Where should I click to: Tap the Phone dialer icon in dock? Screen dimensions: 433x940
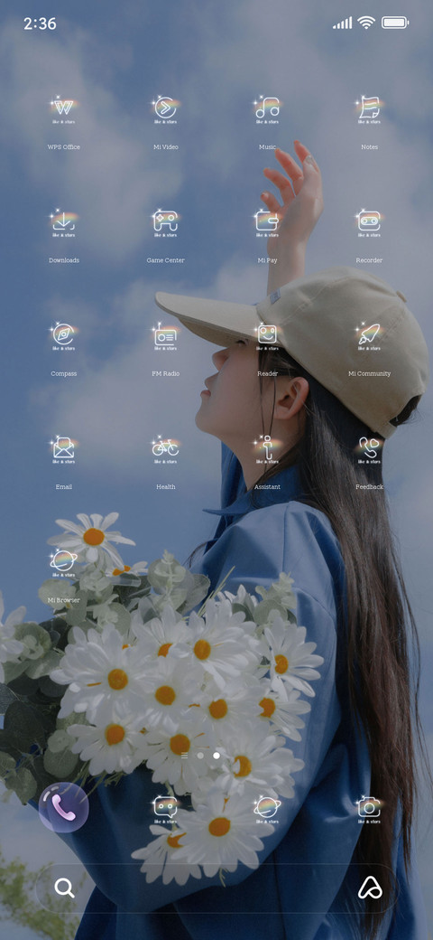coord(63,807)
